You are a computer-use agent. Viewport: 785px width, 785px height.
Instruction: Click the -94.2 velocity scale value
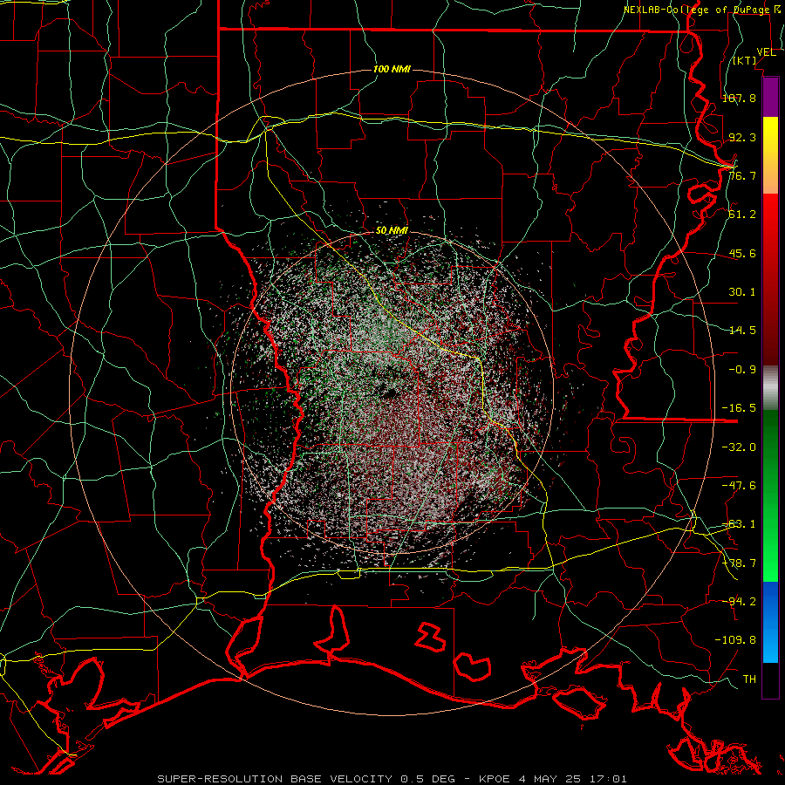(739, 601)
